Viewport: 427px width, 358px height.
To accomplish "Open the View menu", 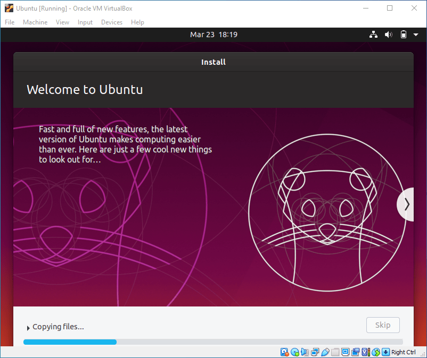I will [x=62, y=22].
